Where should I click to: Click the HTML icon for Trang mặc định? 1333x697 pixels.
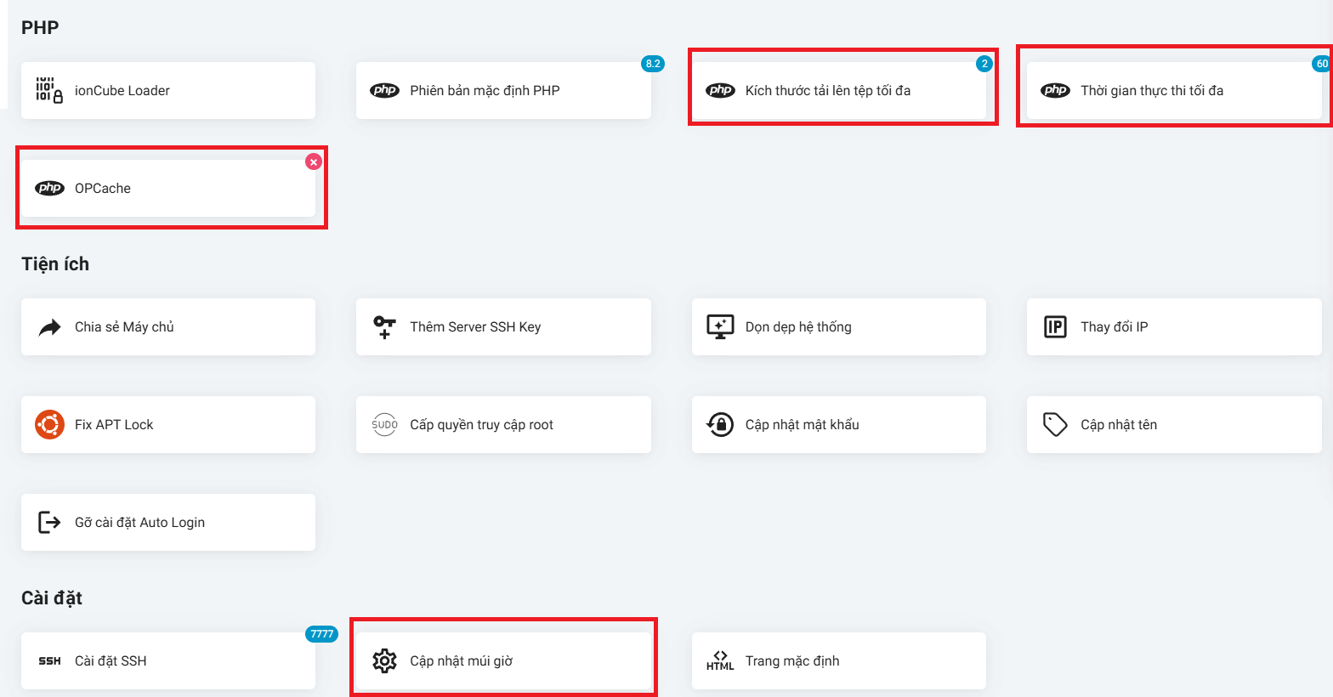[720, 660]
